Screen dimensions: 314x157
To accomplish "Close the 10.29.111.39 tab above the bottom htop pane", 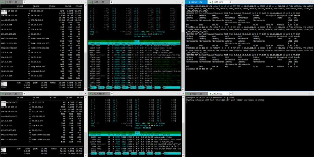I will [x=108, y=93].
